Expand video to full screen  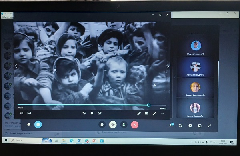[154, 114]
